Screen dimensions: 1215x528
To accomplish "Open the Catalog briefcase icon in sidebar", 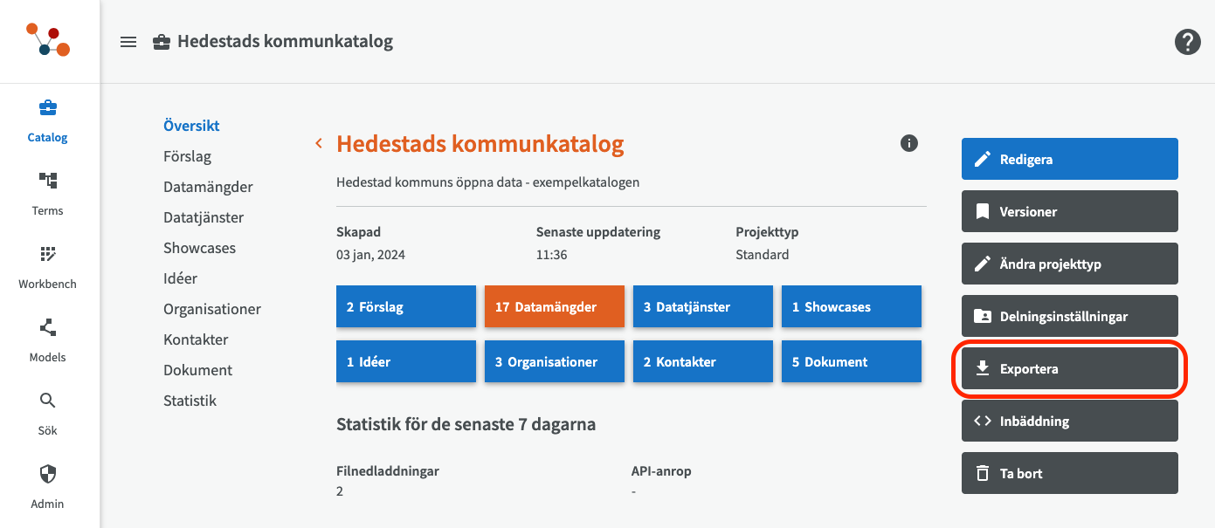I will (48, 109).
